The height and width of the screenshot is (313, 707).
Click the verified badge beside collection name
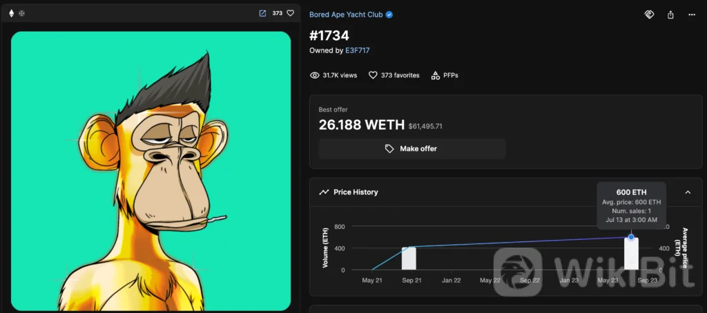point(389,14)
